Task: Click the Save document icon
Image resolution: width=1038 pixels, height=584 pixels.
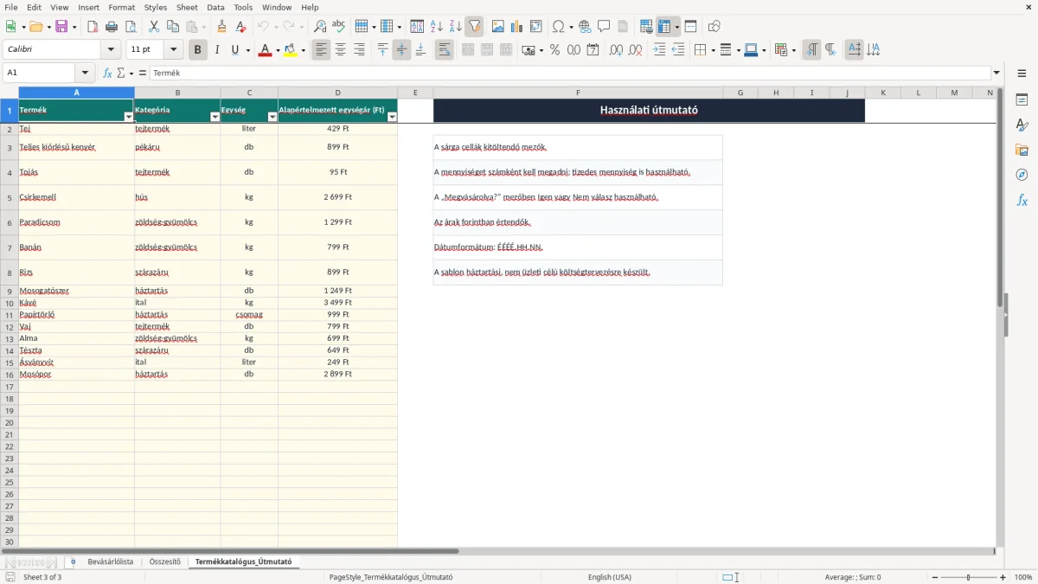Action: pyautogui.click(x=61, y=27)
